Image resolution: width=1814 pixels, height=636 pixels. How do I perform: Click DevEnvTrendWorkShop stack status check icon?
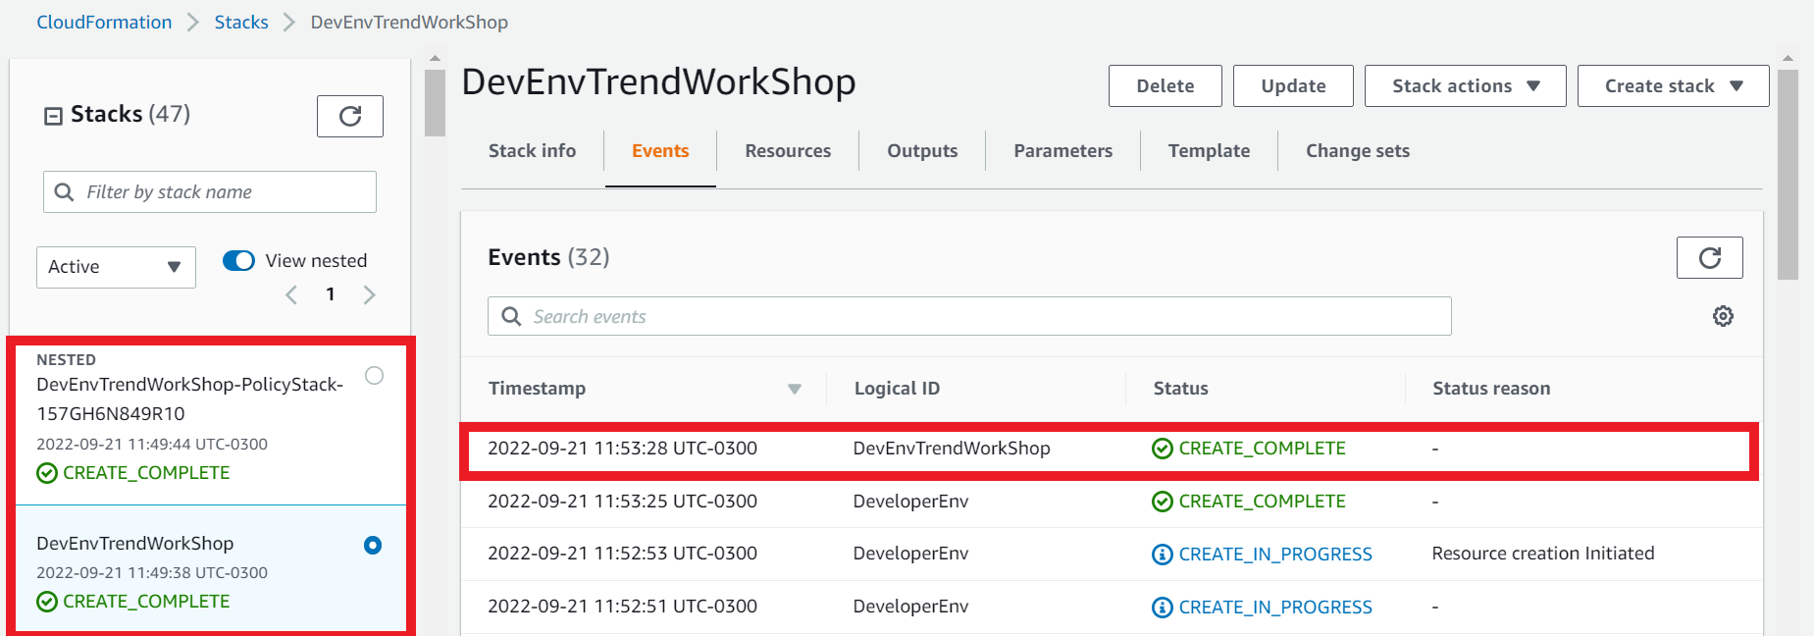(47, 602)
